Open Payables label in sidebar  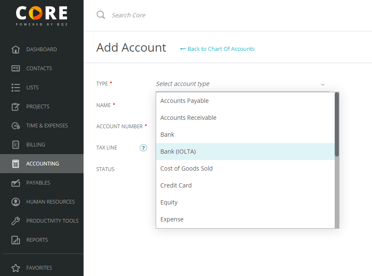pyautogui.click(x=38, y=183)
